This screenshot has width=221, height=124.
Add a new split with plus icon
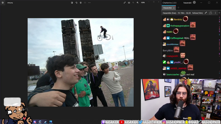(219, 13)
